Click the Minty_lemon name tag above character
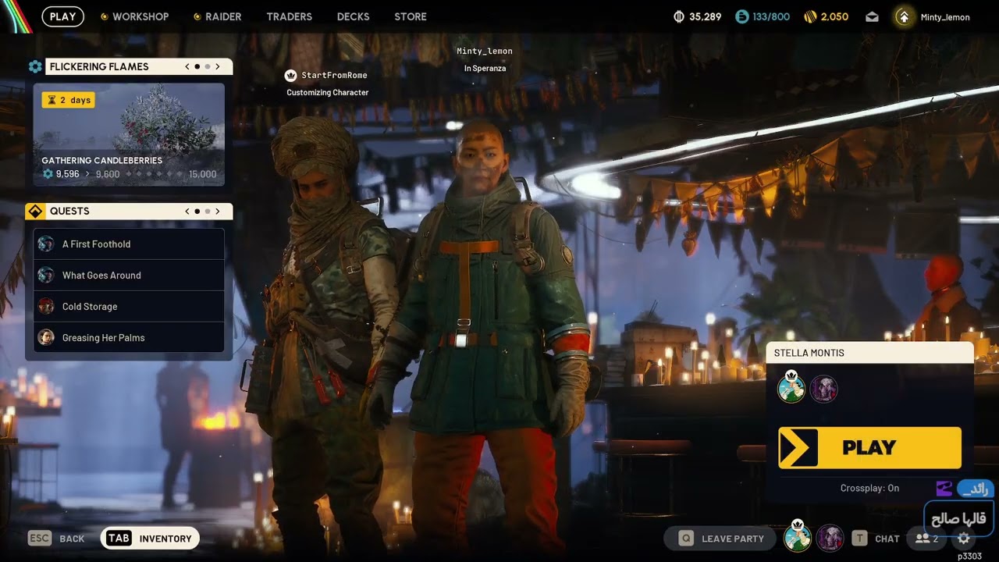The width and height of the screenshot is (999, 562). [x=485, y=51]
